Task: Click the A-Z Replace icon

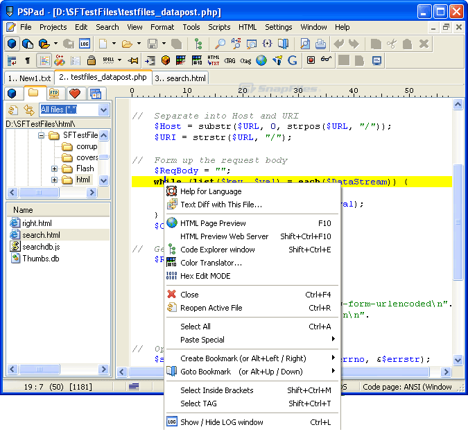Action: coord(236,44)
